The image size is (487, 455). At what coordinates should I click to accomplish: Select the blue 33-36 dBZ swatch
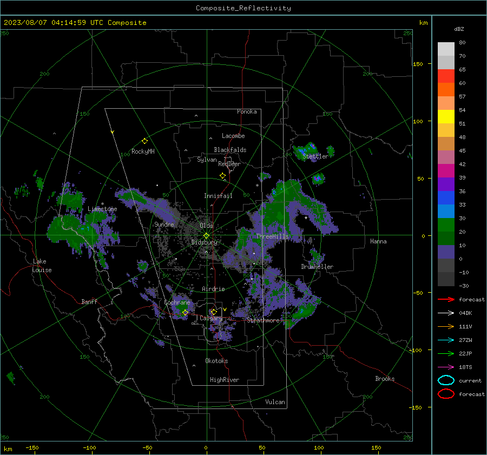point(446,197)
